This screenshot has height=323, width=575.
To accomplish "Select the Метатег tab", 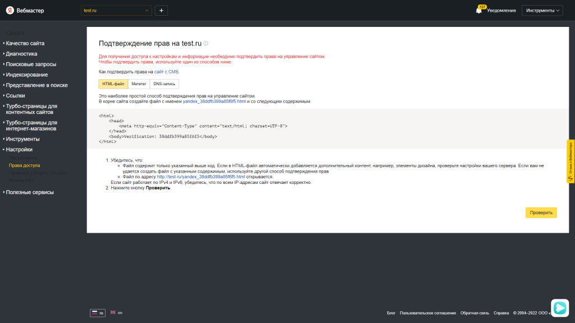I will [139, 84].
